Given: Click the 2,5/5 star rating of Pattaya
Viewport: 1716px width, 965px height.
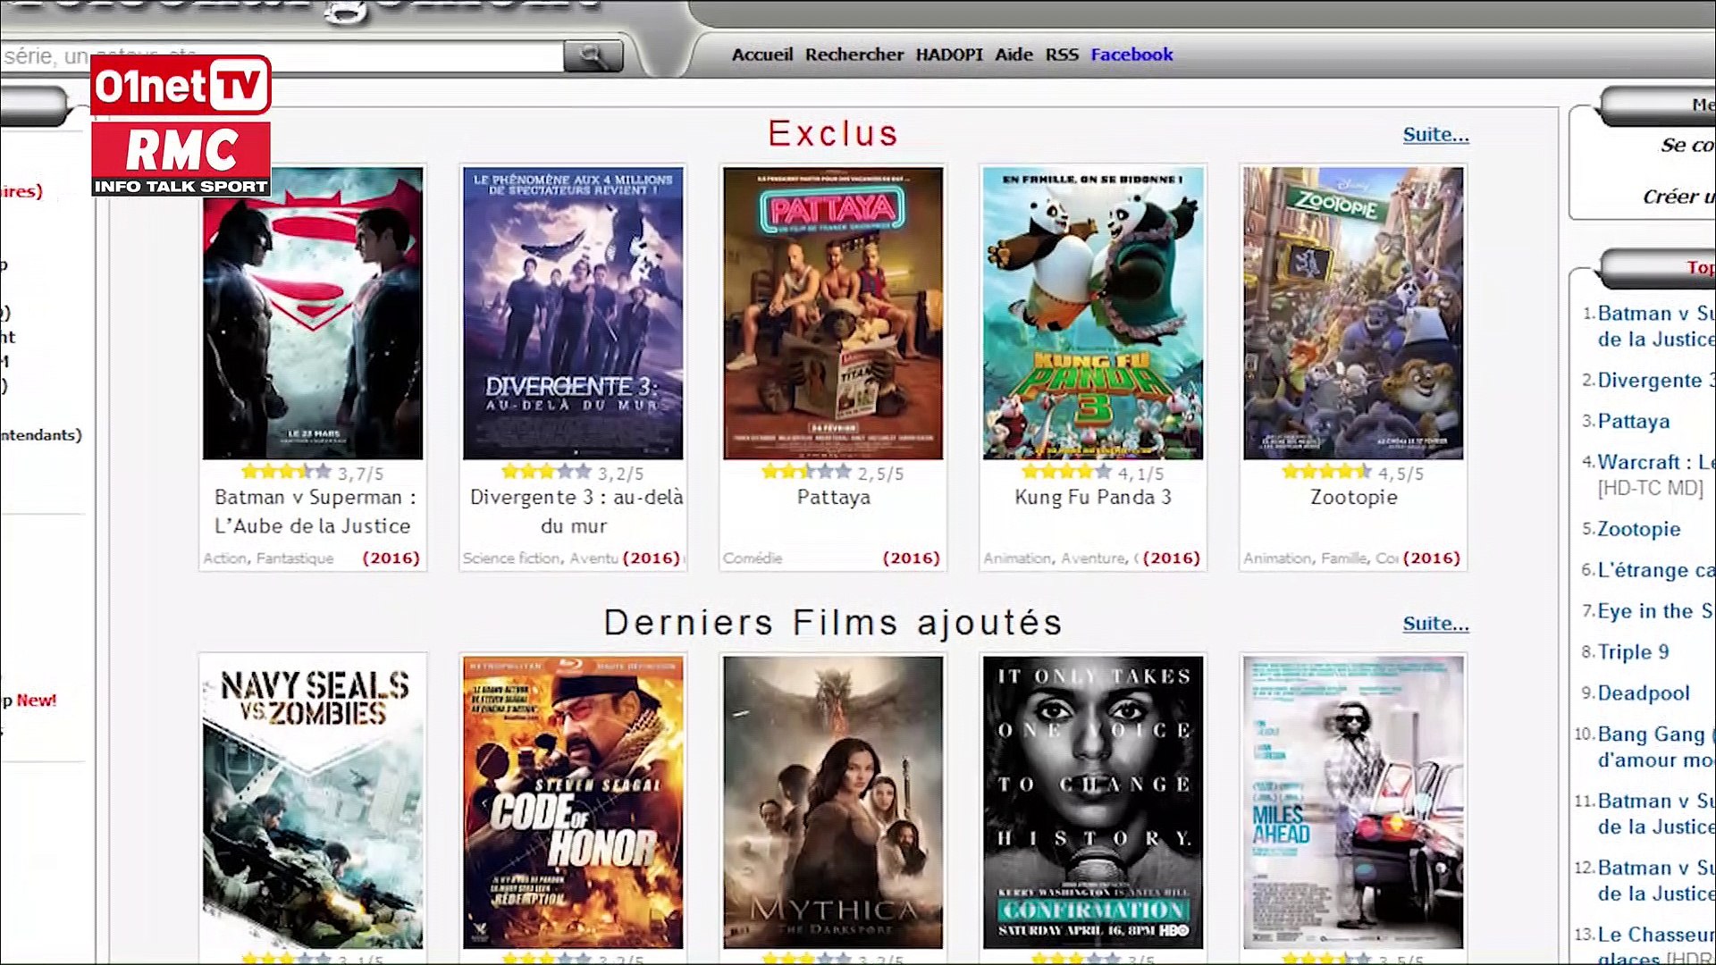Looking at the screenshot, I should 833,473.
